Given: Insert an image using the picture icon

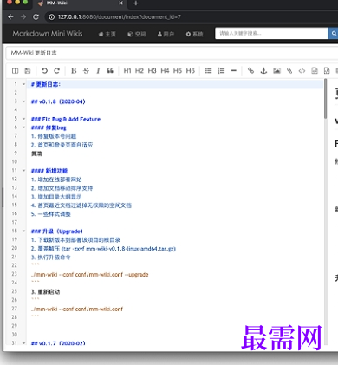Looking at the screenshot, I should (x=276, y=70).
